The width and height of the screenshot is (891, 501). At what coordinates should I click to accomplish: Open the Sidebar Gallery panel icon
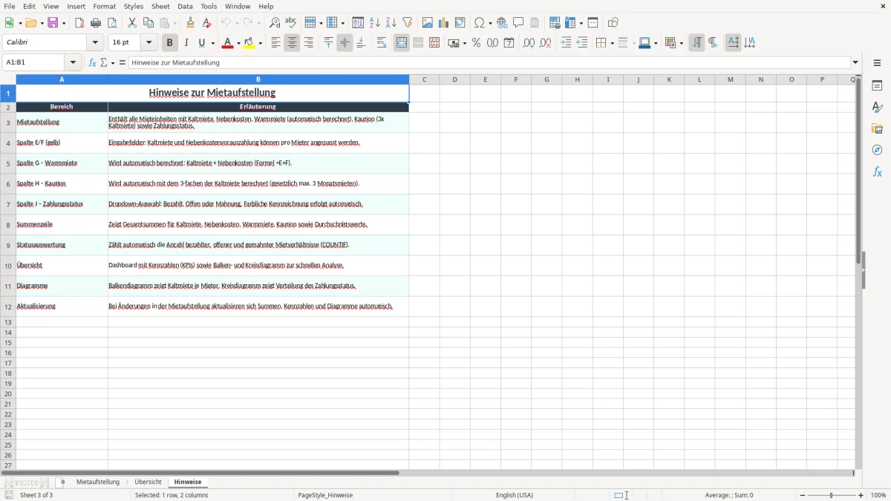tap(877, 129)
